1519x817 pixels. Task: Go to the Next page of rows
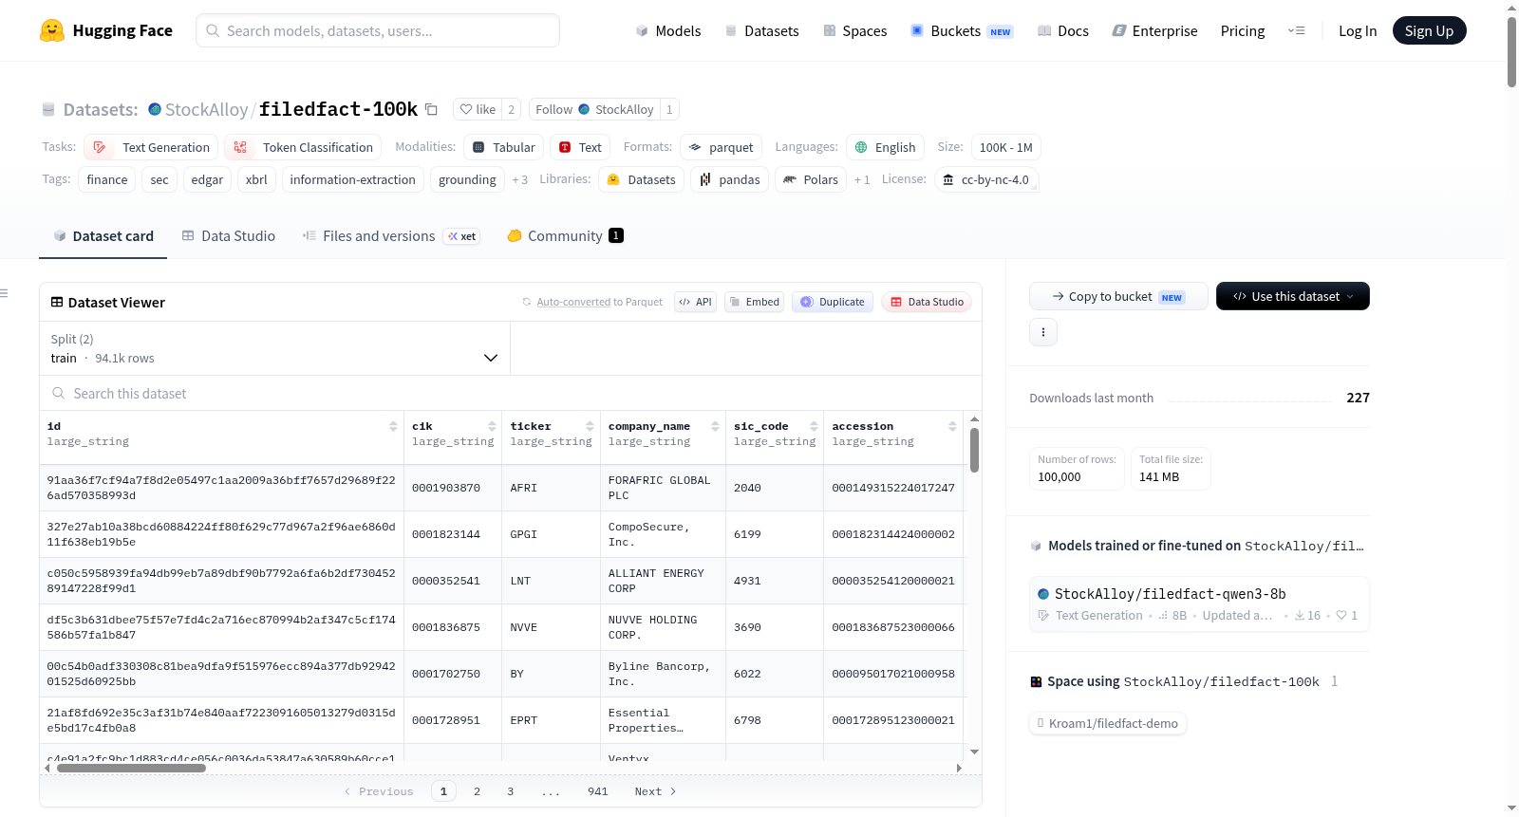point(655,791)
